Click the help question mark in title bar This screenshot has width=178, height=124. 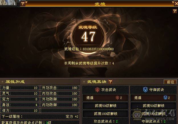(x=23, y=4)
